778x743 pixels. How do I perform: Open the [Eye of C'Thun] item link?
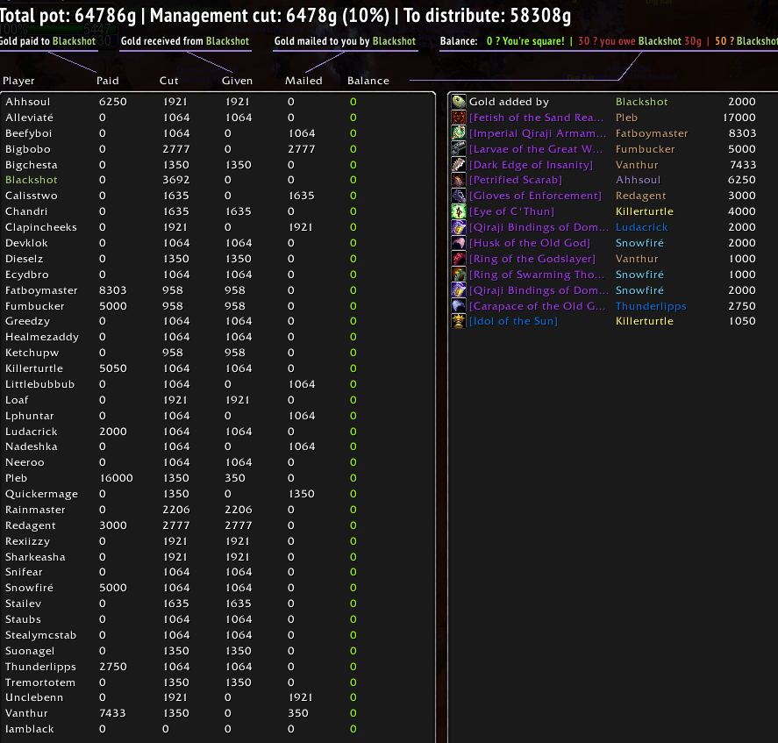pyautogui.click(x=511, y=211)
